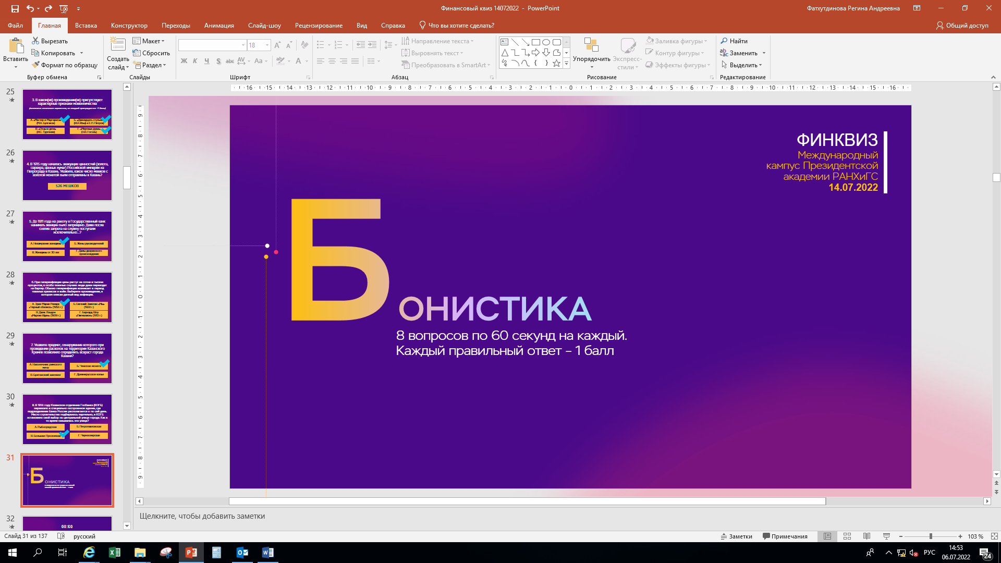Switch to Slide Sorter view
Image resolution: width=1001 pixels, height=563 pixels.
pyautogui.click(x=847, y=536)
